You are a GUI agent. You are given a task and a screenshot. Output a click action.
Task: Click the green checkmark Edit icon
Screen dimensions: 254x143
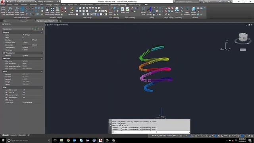128,10
